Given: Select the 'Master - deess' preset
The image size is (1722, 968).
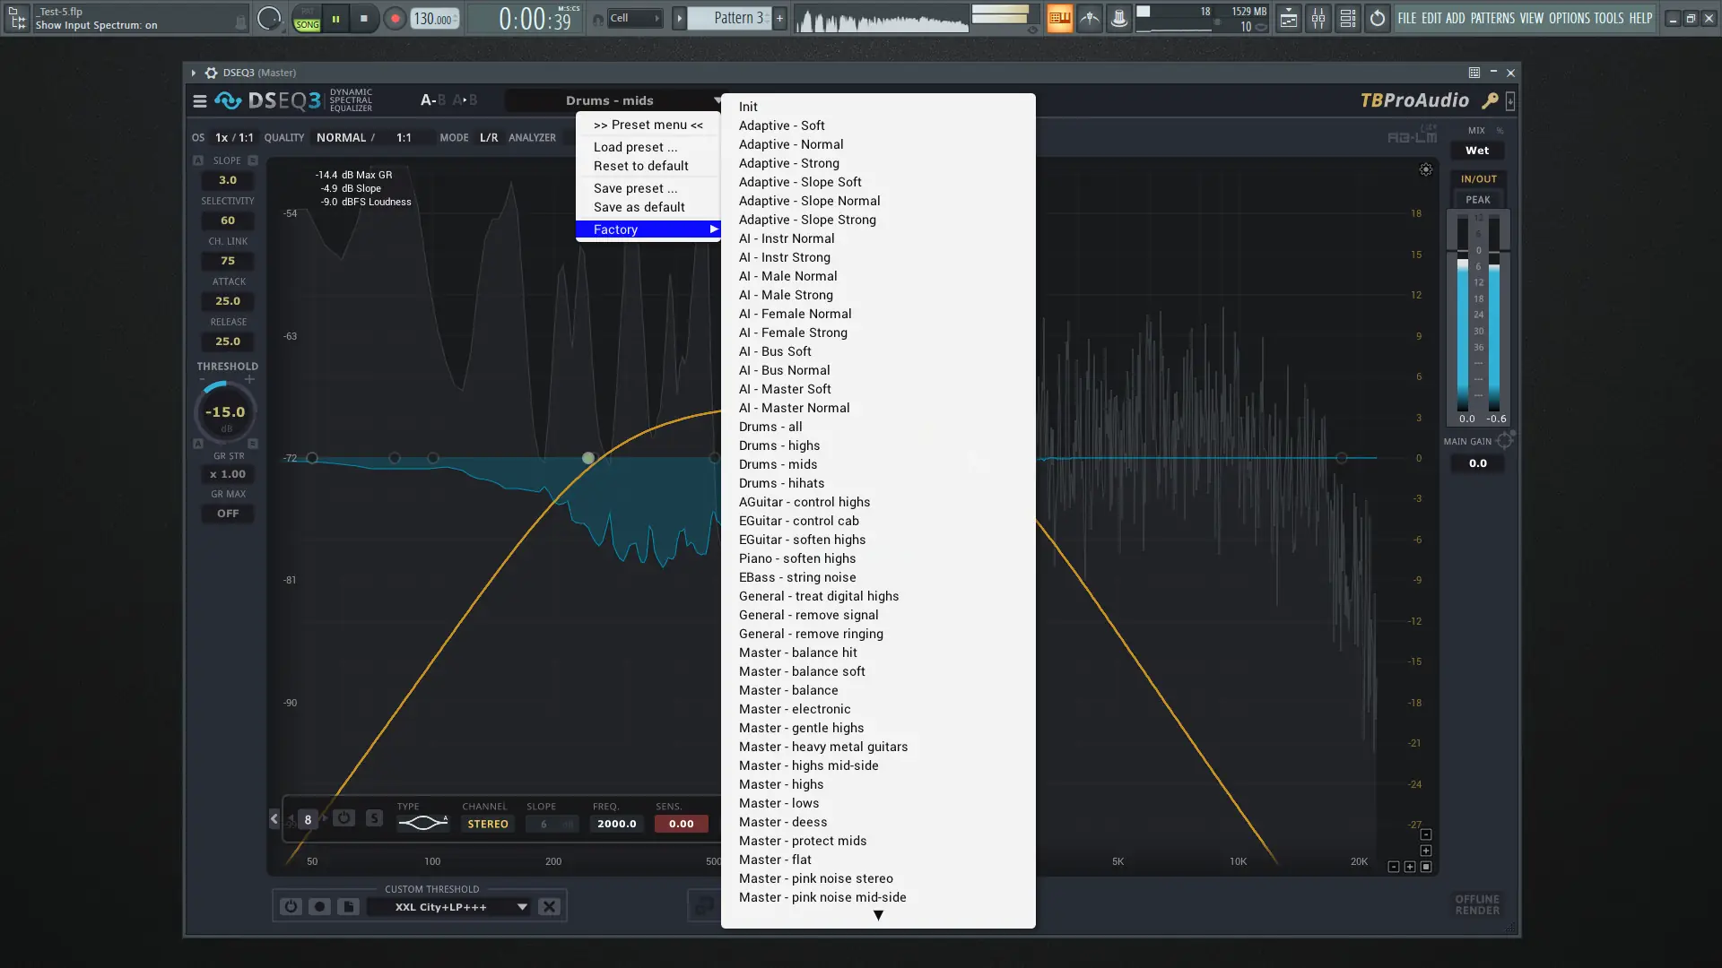Looking at the screenshot, I should (x=783, y=822).
